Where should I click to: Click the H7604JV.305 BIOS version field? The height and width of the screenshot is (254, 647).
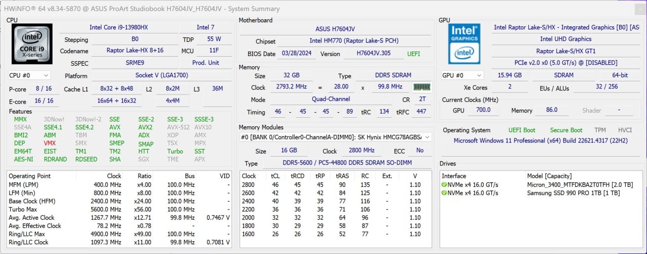373,54
